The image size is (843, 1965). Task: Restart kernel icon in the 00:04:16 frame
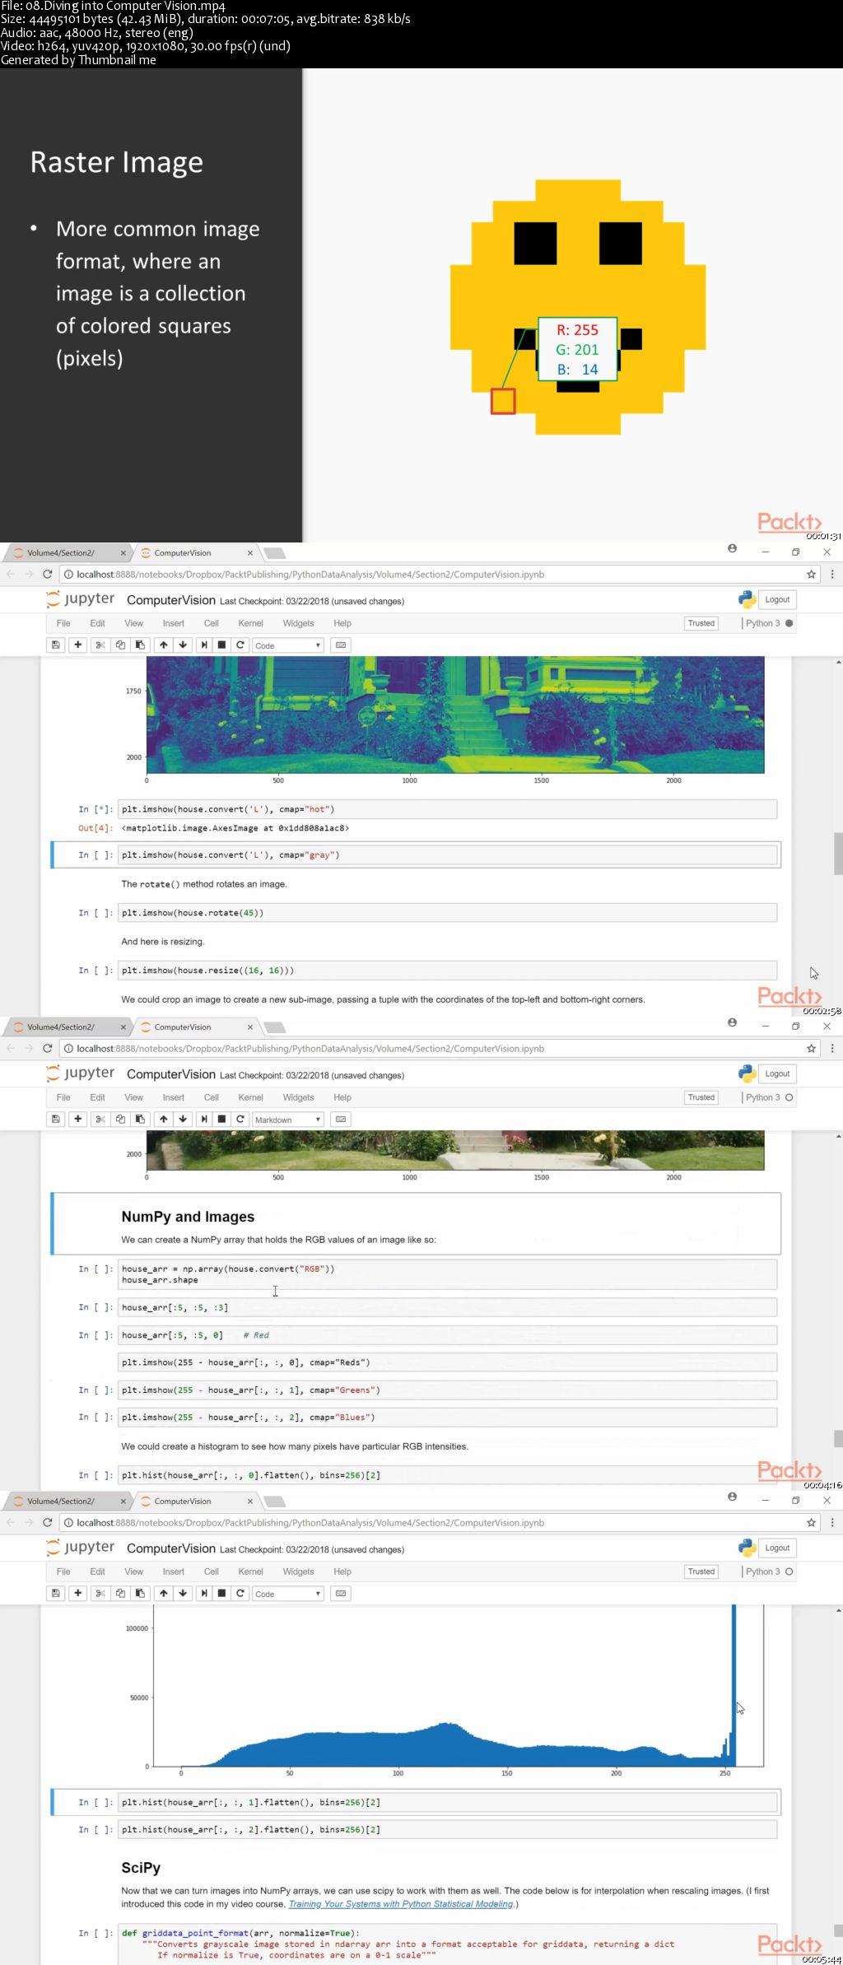240,1119
